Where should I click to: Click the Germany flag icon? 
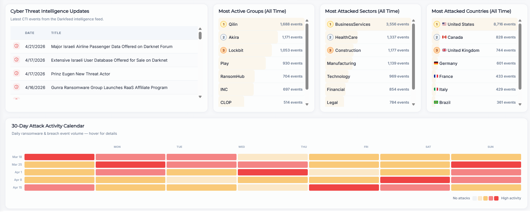click(436, 63)
